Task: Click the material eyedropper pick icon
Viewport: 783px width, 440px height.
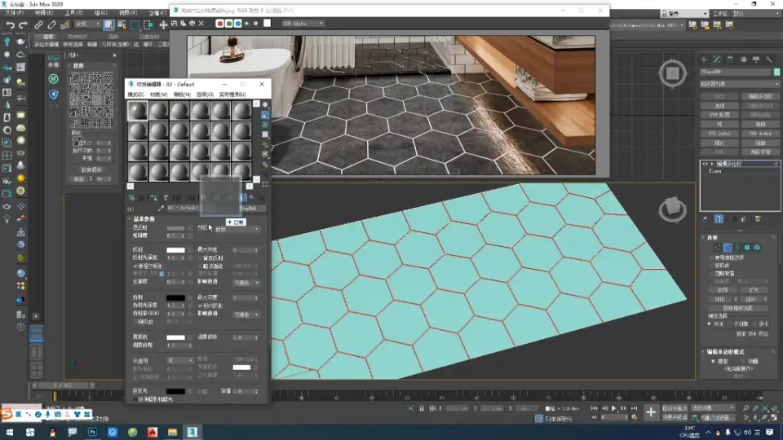Action: [161, 208]
